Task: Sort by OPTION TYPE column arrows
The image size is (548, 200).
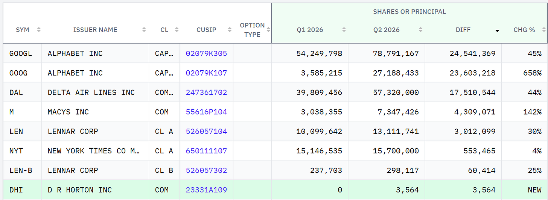Action: (268, 30)
